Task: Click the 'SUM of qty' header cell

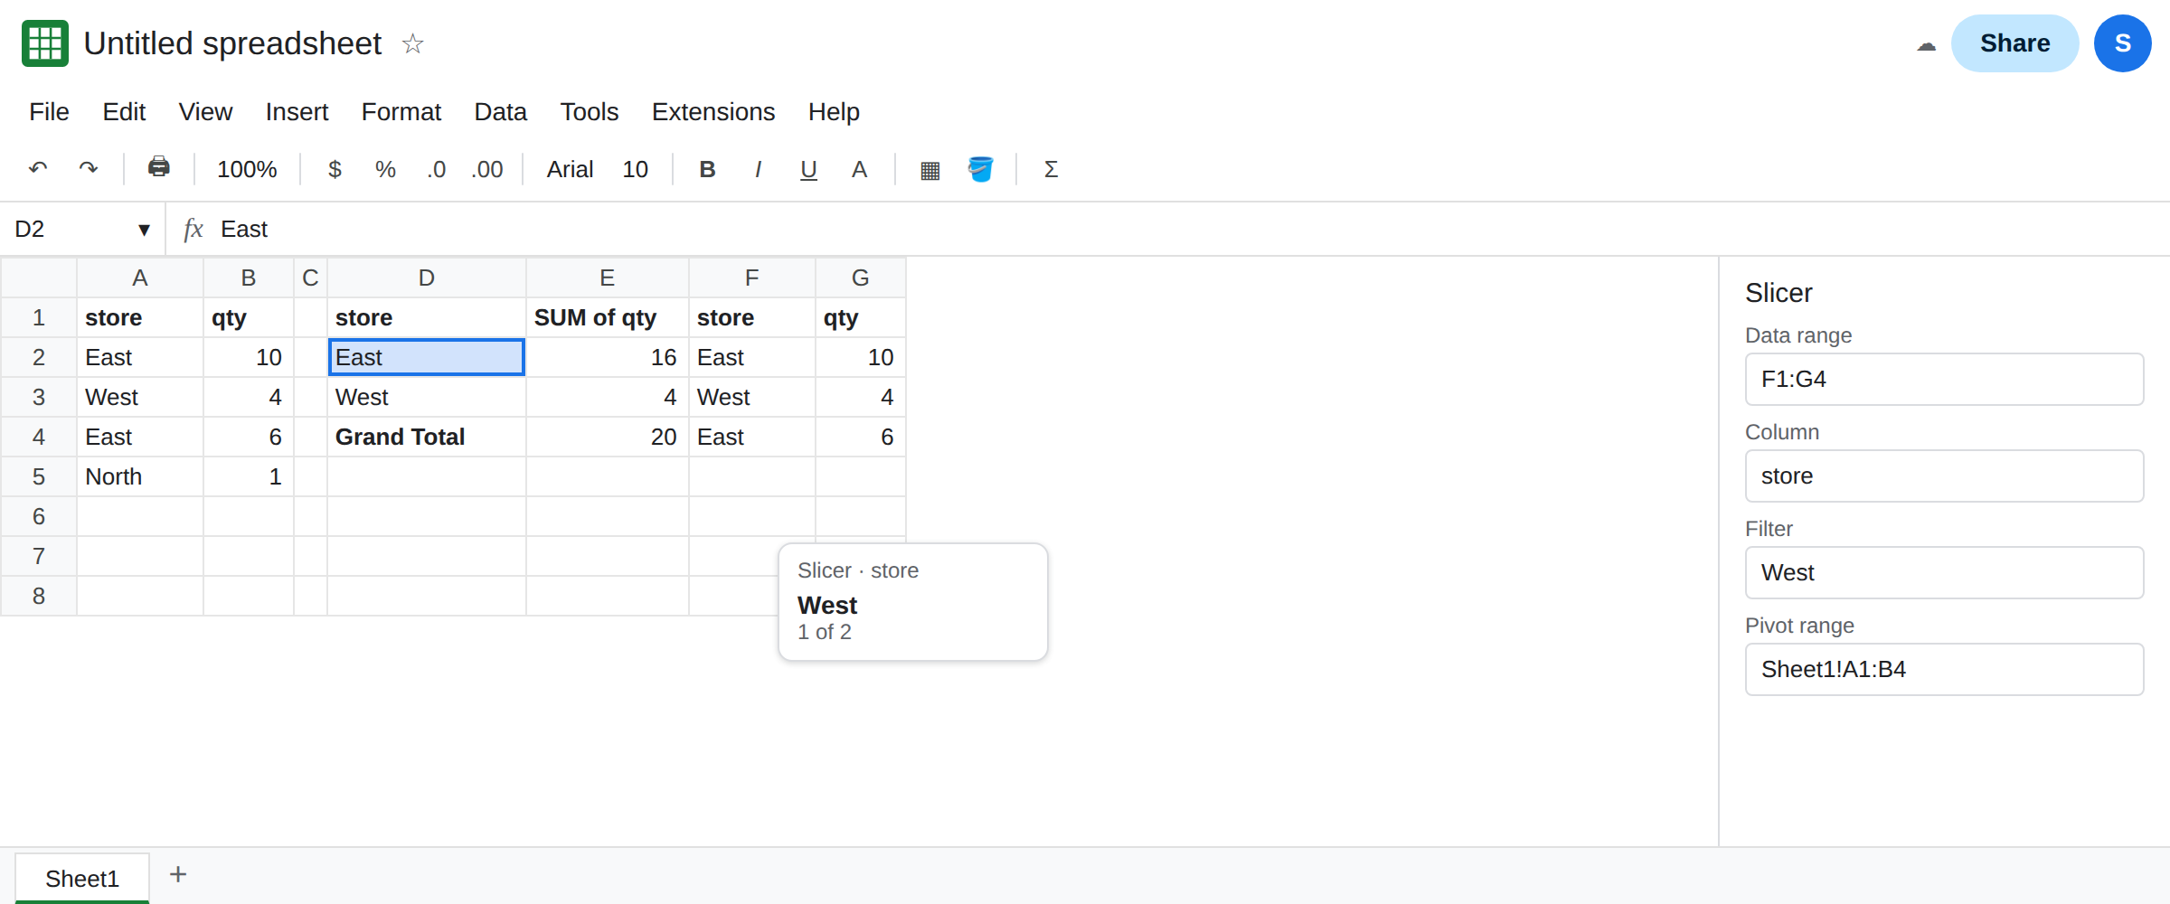Action: [x=608, y=317]
